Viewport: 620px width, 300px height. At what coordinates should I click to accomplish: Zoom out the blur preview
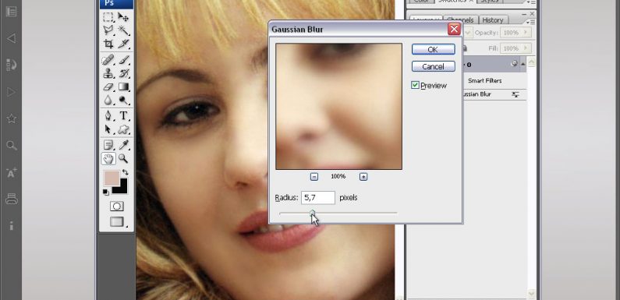(314, 177)
